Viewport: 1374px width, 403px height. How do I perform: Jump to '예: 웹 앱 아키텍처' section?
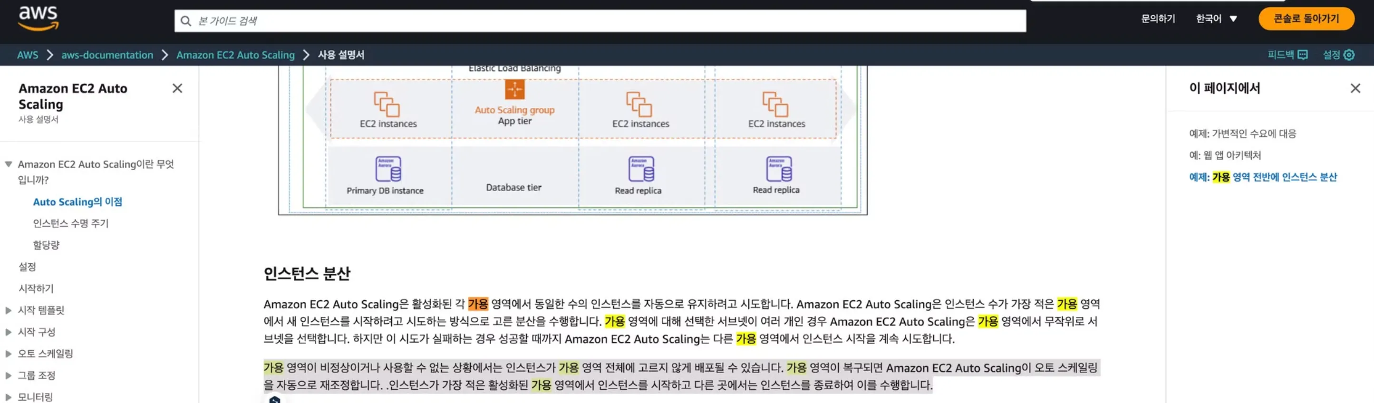(1225, 155)
